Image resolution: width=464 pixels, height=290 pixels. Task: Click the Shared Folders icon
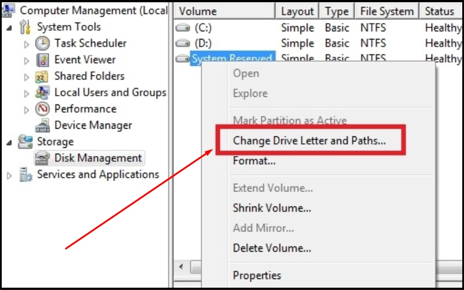(42, 77)
